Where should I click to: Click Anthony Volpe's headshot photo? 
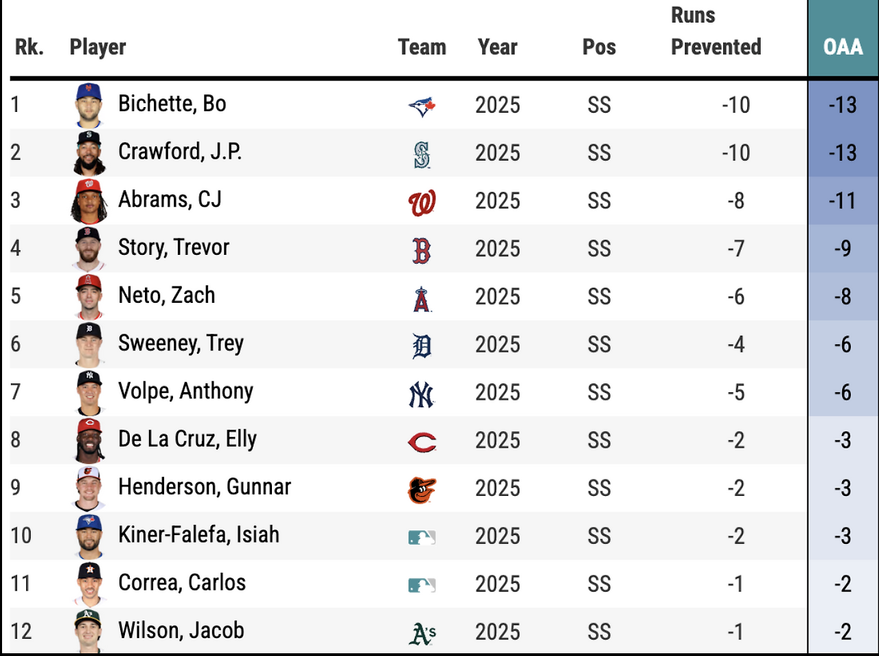(89, 392)
